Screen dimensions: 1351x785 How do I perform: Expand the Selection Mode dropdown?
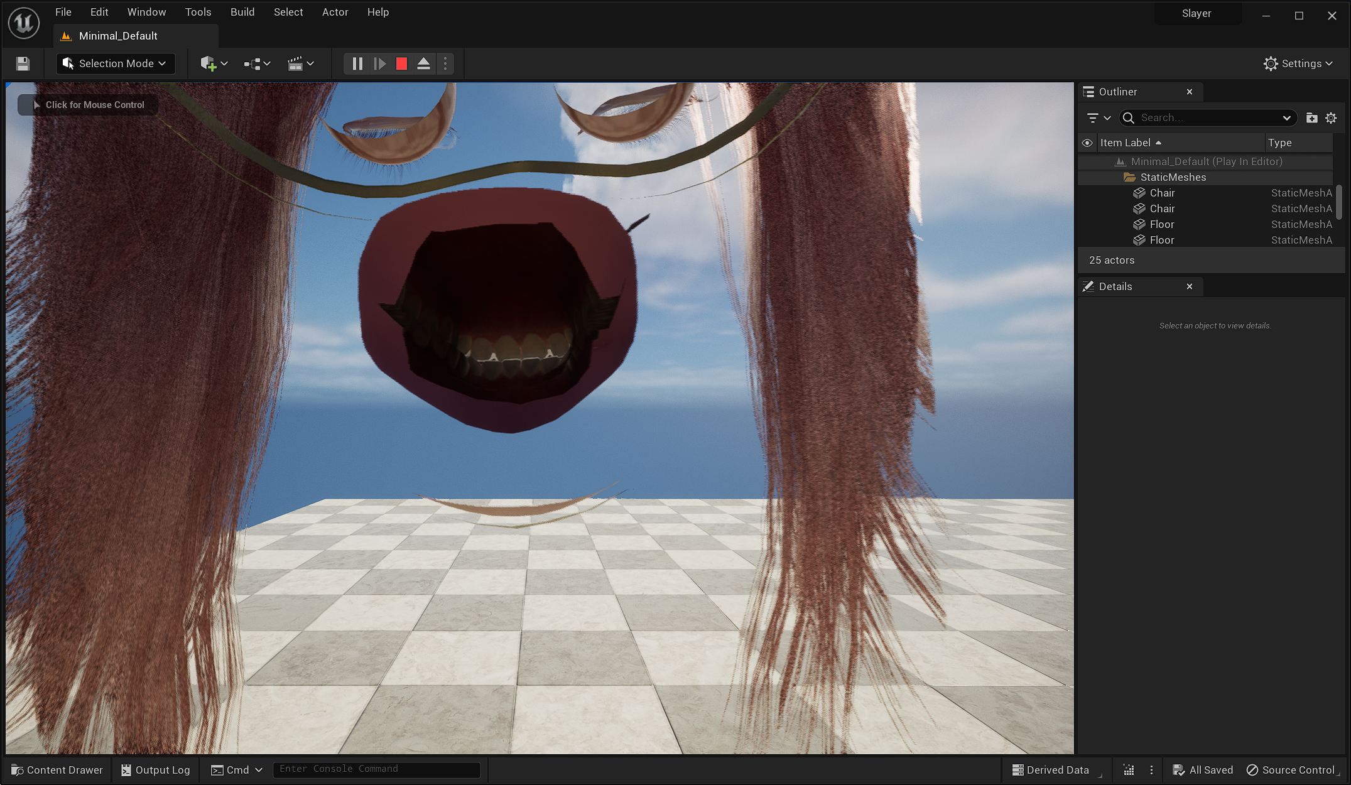pos(116,63)
